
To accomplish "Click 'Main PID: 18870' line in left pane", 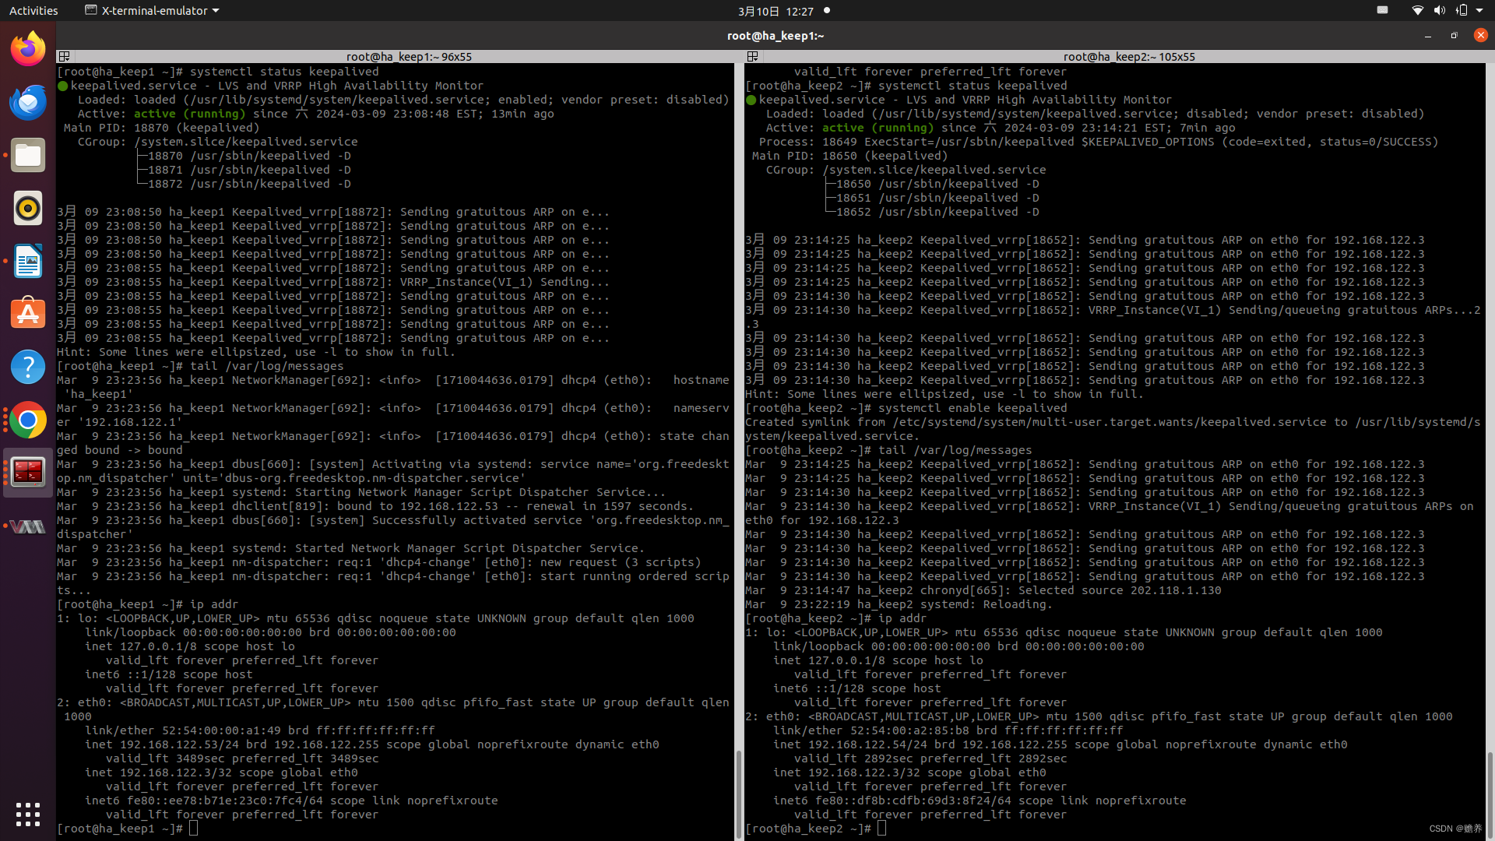I will [161, 128].
